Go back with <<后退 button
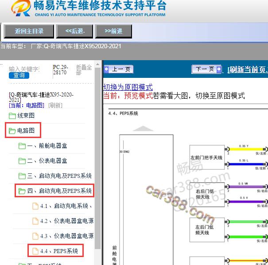This screenshot has height=265, width=268. (74, 31)
